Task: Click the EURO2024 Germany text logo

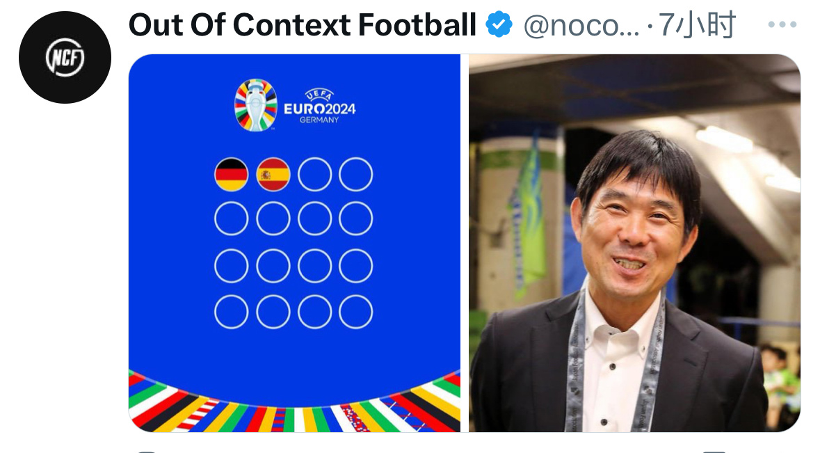Action: [x=319, y=106]
